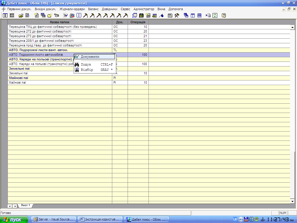Open help with the question mark icon
The image size is (297, 223).
pyautogui.click(x=224, y=16)
